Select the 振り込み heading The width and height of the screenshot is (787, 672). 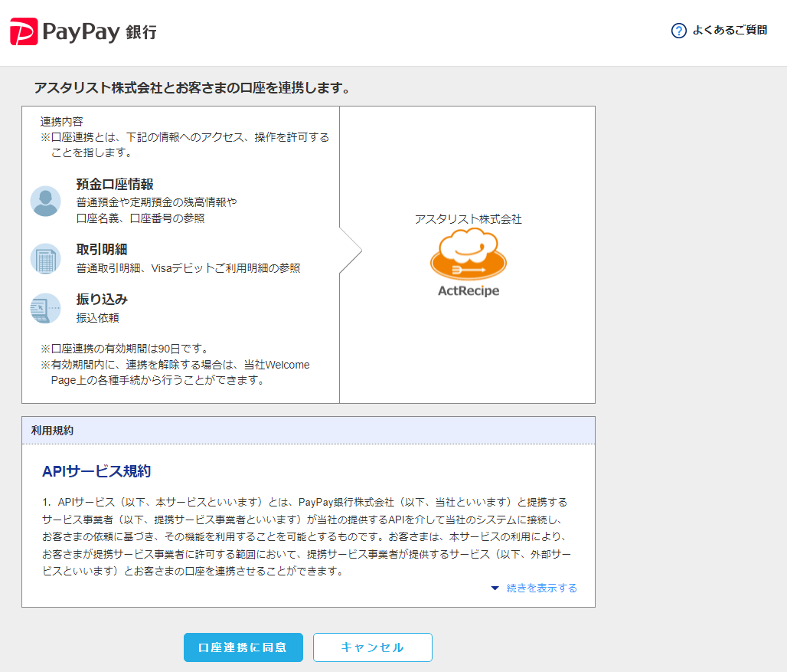(102, 300)
